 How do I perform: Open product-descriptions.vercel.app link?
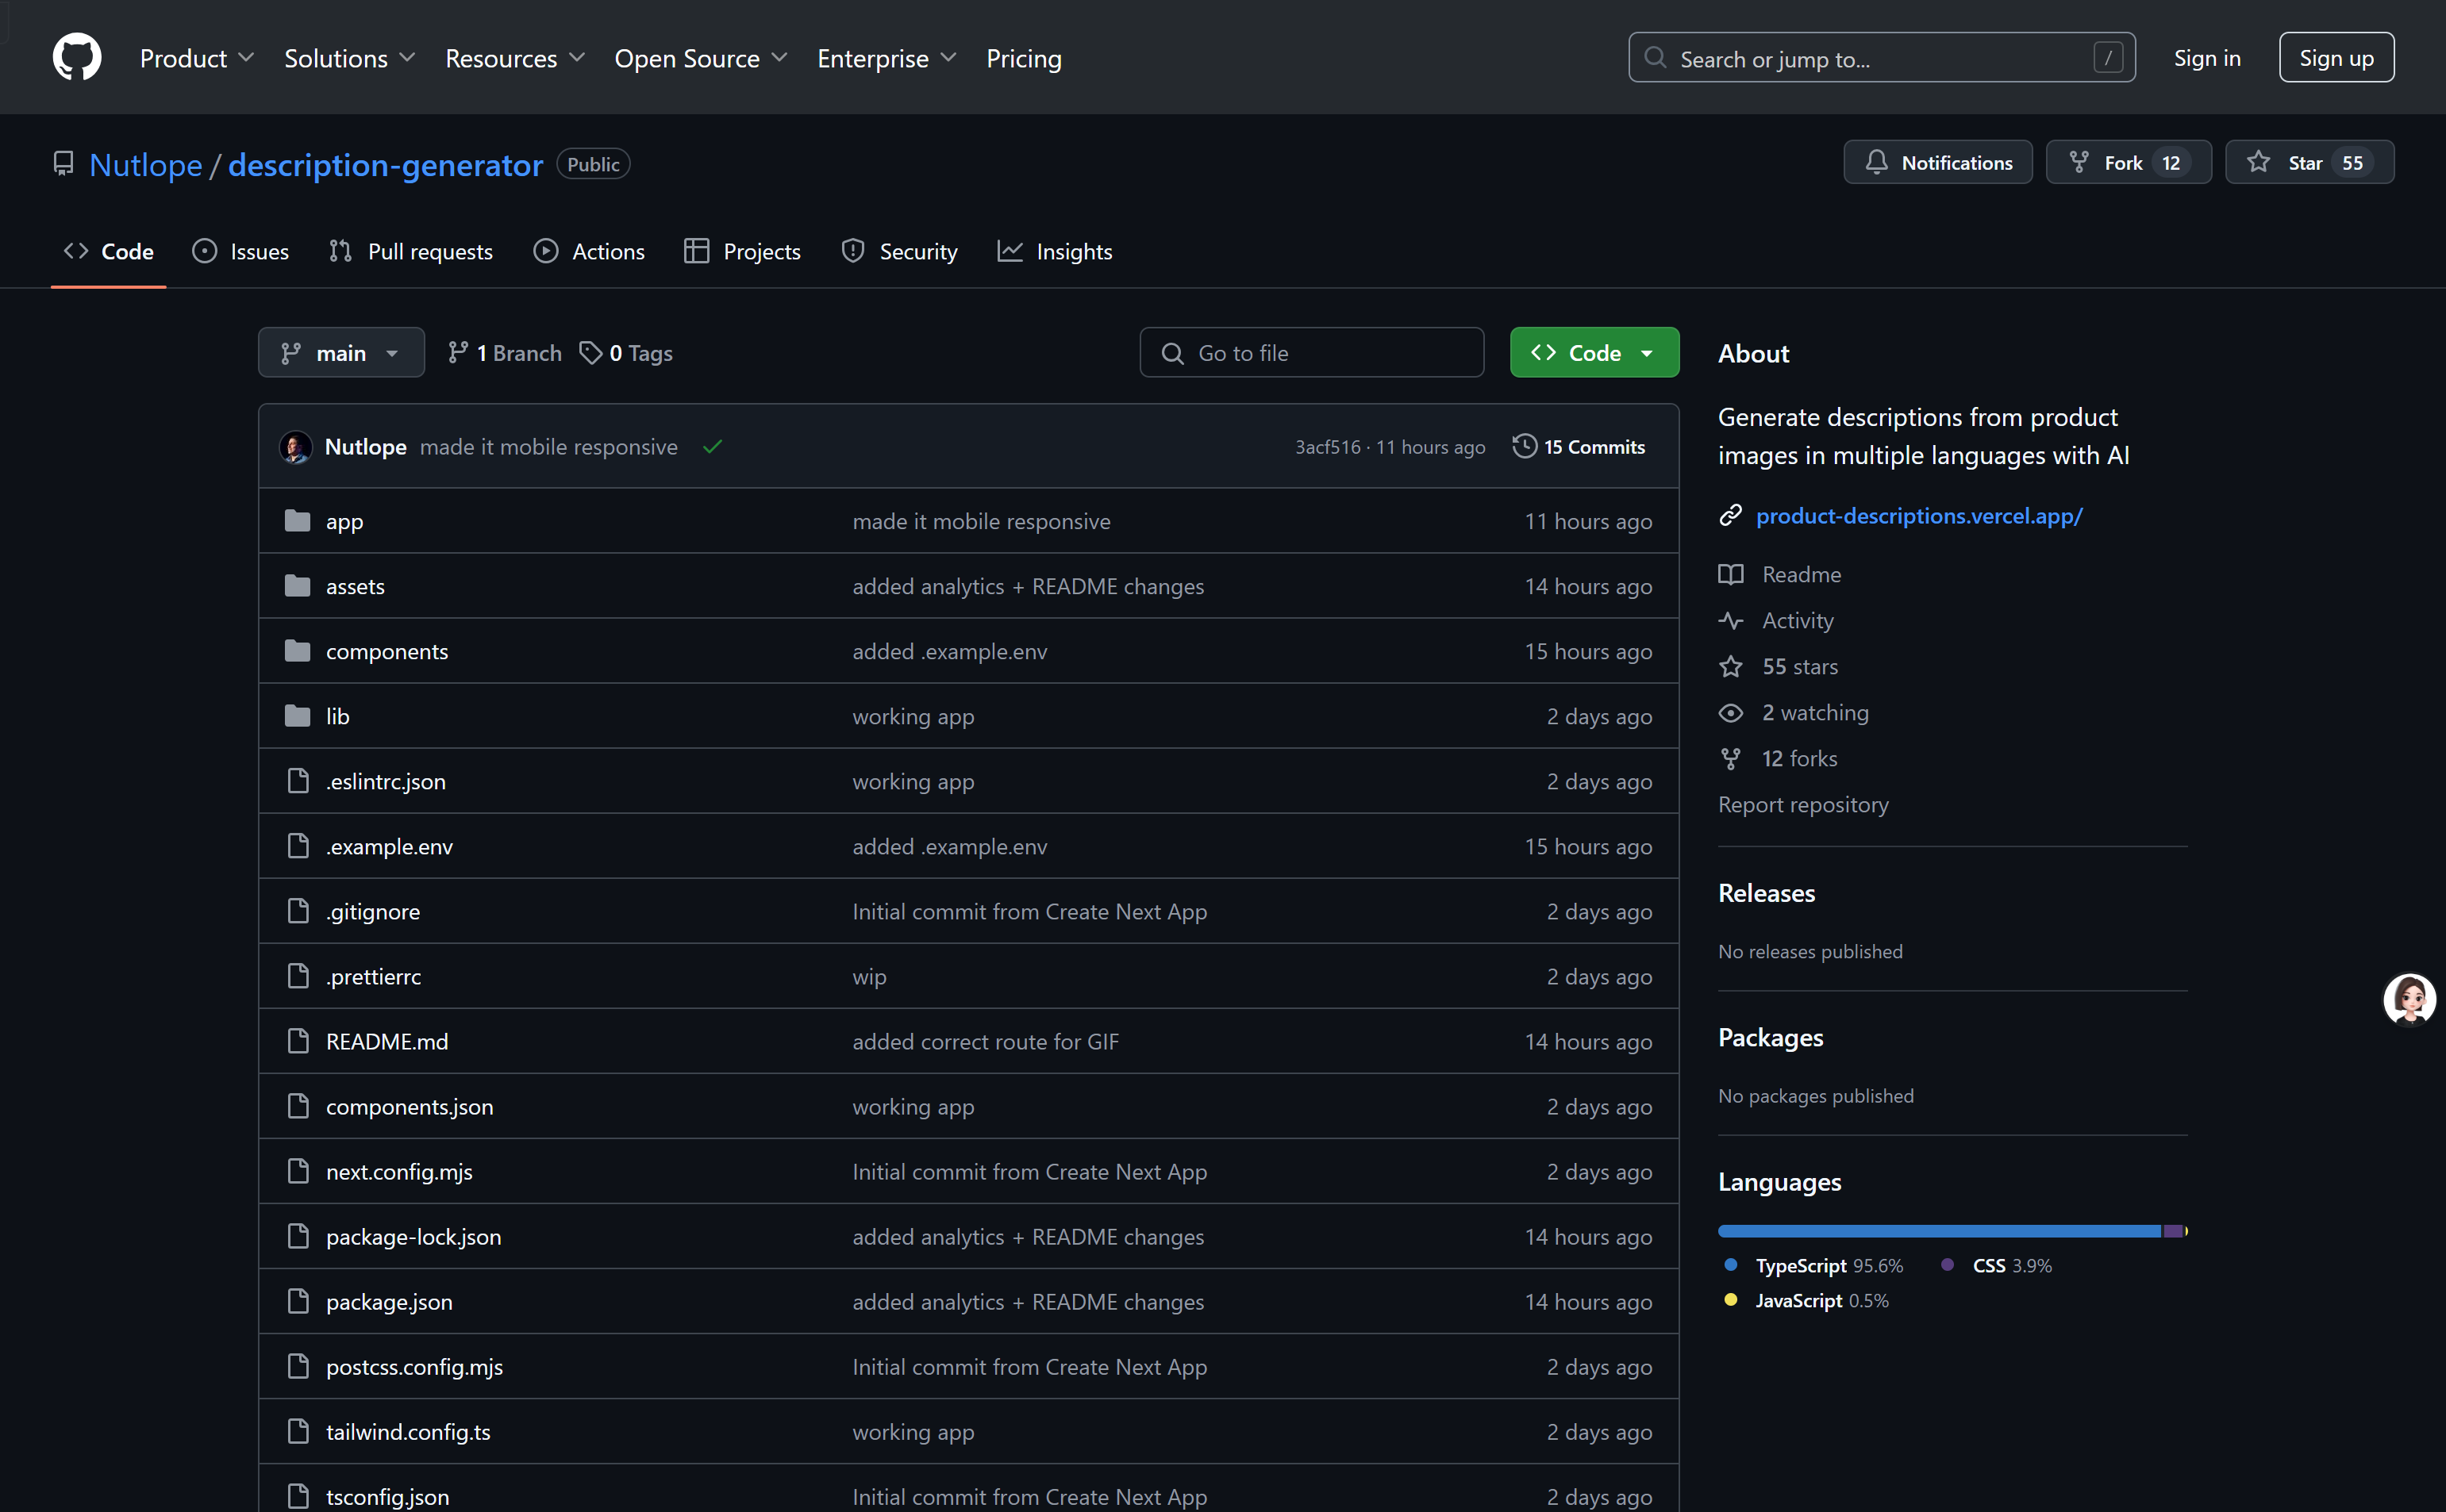point(1919,515)
